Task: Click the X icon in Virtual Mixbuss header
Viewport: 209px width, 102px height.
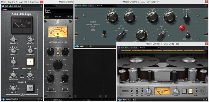Action: (71, 17)
